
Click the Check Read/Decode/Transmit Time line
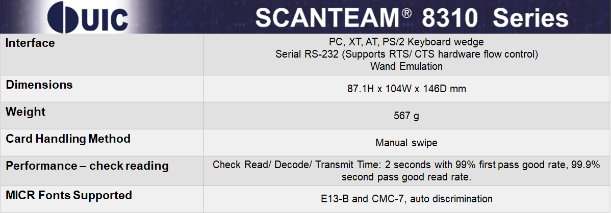[x=406, y=165]
